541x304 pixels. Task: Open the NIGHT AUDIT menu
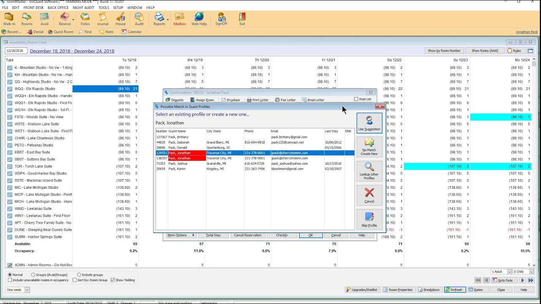tap(83, 8)
